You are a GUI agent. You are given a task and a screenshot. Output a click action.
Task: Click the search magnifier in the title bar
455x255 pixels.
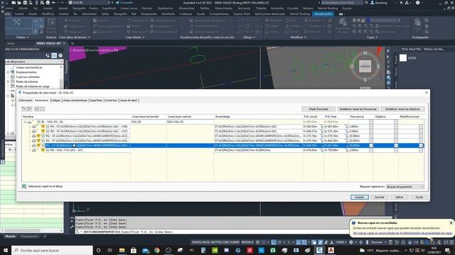click(x=367, y=3)
